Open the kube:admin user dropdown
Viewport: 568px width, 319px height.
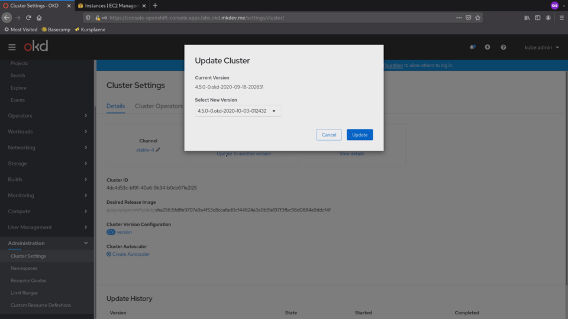[541, 47]
